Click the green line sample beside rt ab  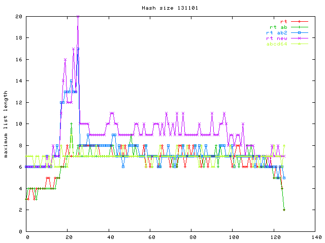pos(299,27)
